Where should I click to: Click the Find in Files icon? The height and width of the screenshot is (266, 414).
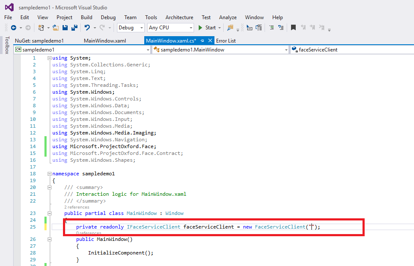pyautogui.click(x=230, y=28)
